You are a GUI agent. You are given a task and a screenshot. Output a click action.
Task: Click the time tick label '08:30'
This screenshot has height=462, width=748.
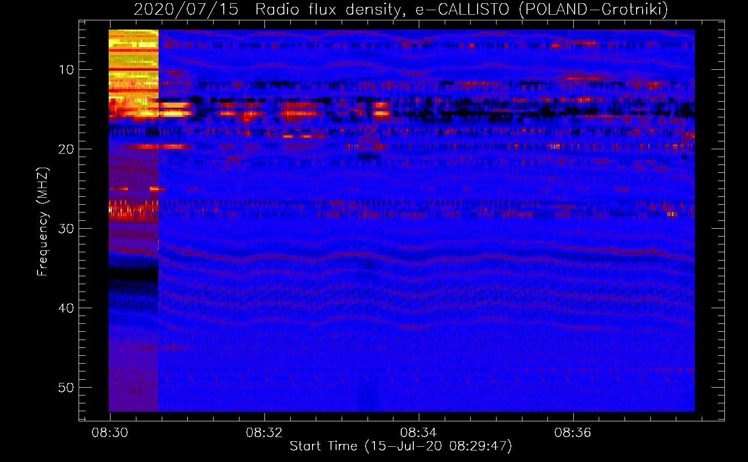(x=110, y=433)
